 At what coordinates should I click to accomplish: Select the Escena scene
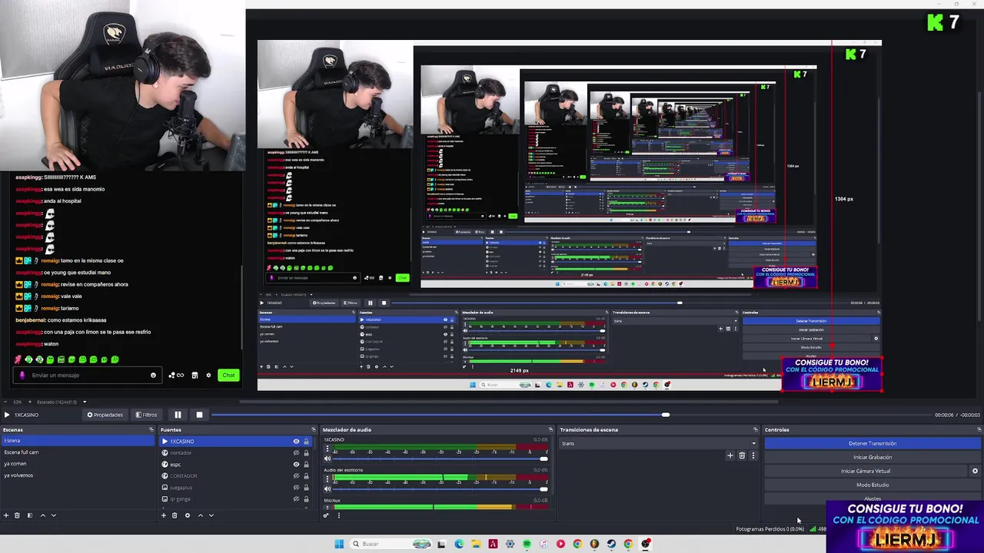[78, 441]
